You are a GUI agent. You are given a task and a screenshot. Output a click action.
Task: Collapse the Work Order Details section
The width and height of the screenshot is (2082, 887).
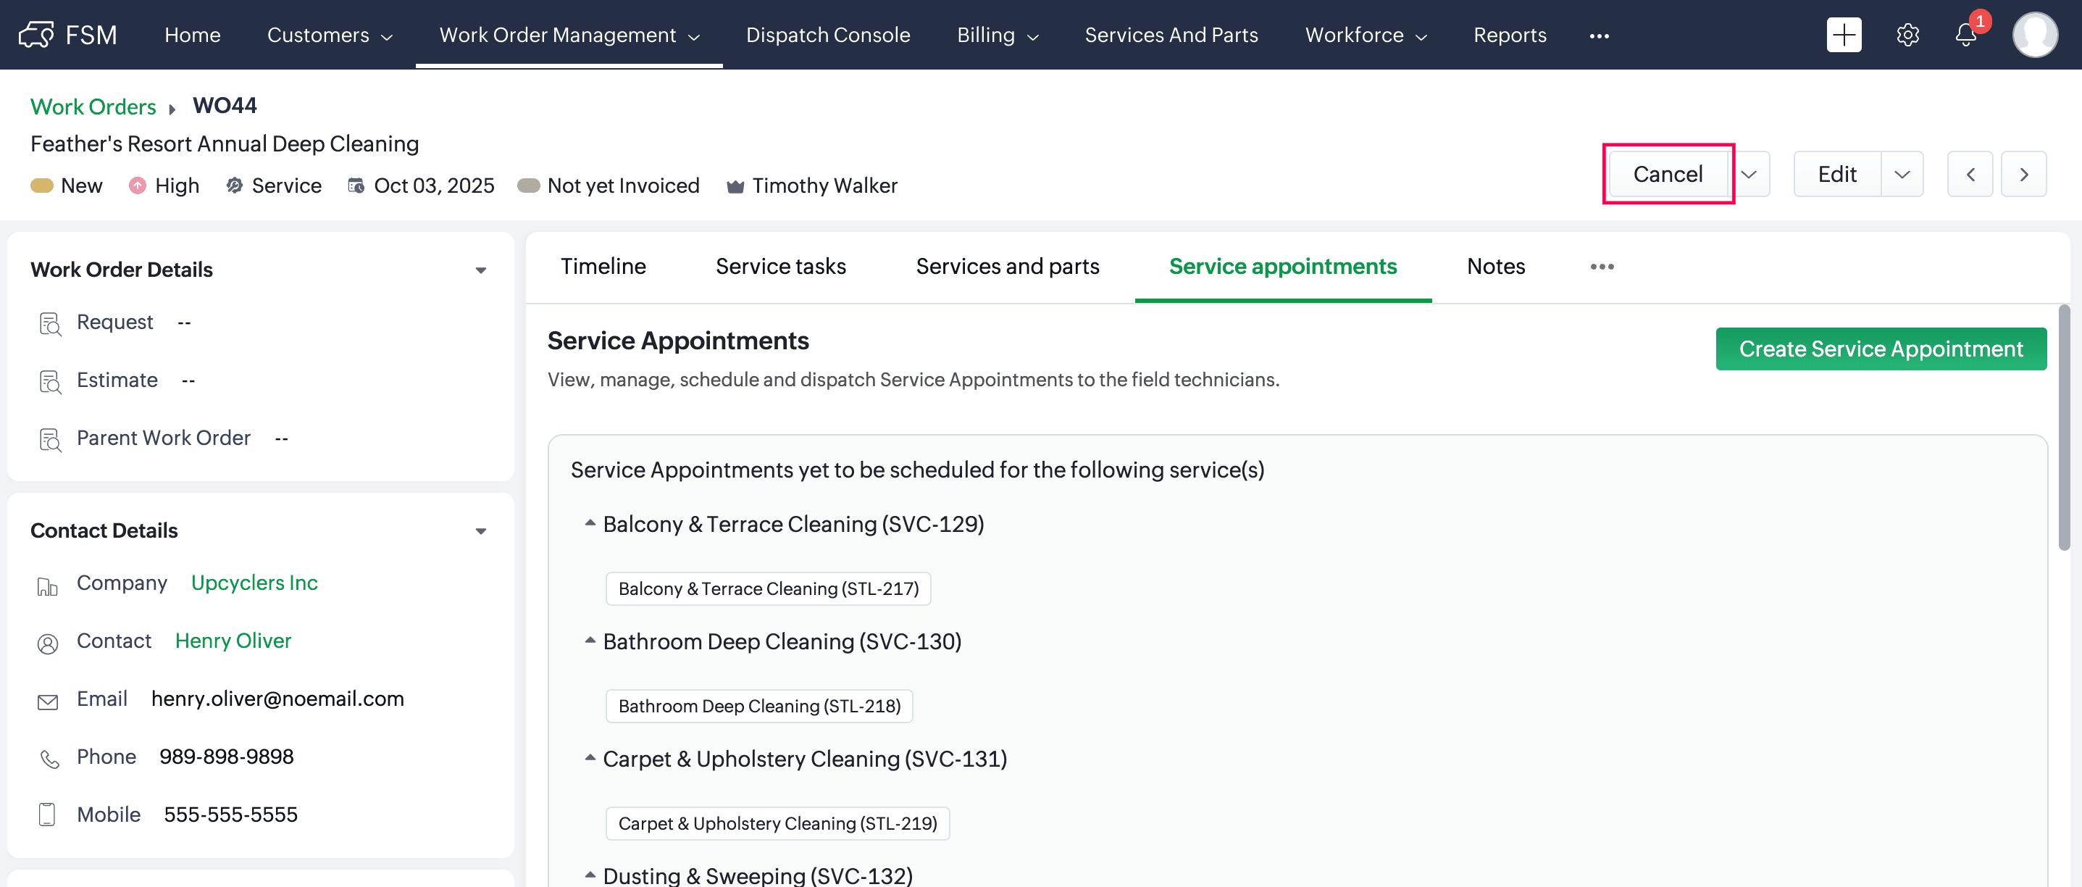click(x=481, y=270)
